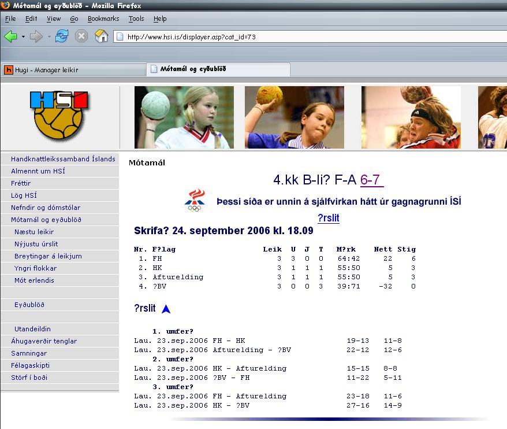Follow the underlined ?rslit link

coord(329,218)
